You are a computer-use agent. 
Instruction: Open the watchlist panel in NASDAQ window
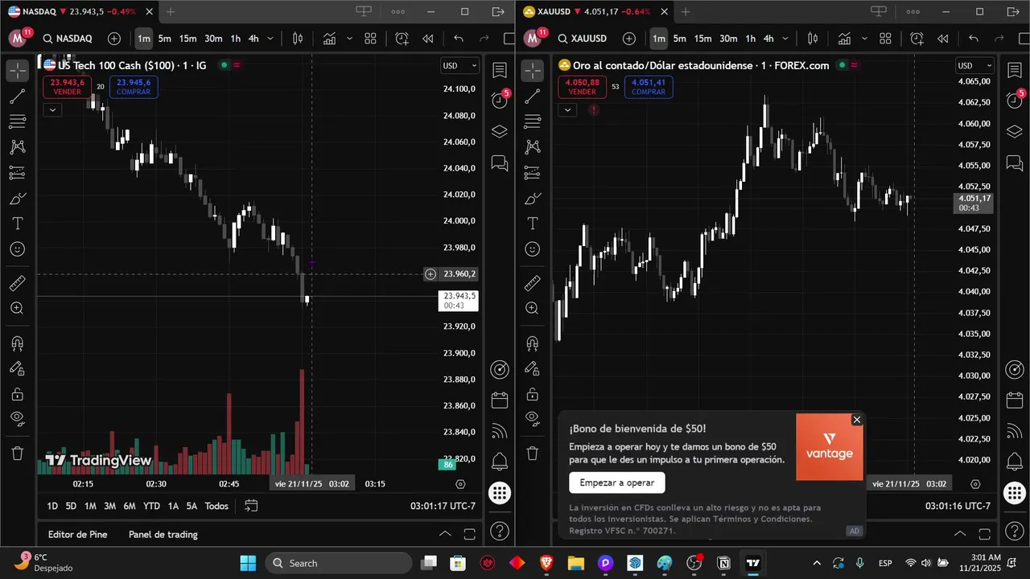[x=500, y=71]
